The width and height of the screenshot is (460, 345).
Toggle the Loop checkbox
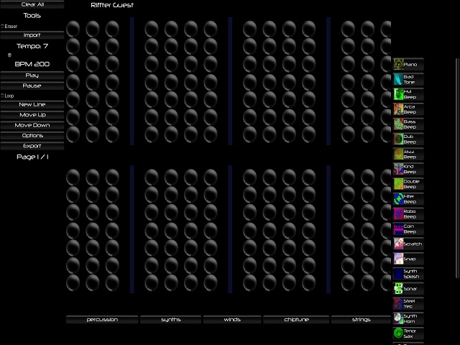coord(2,96)
